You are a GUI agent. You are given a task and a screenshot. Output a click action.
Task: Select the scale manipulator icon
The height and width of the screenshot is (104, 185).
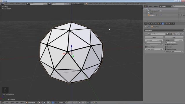57,103
